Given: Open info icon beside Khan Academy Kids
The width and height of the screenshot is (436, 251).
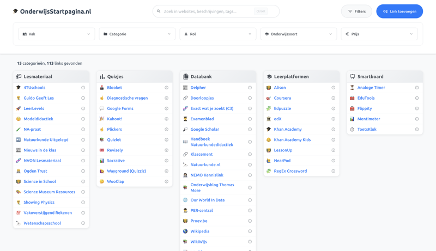Looking at the screenshot, I should [x=333, y=140].
